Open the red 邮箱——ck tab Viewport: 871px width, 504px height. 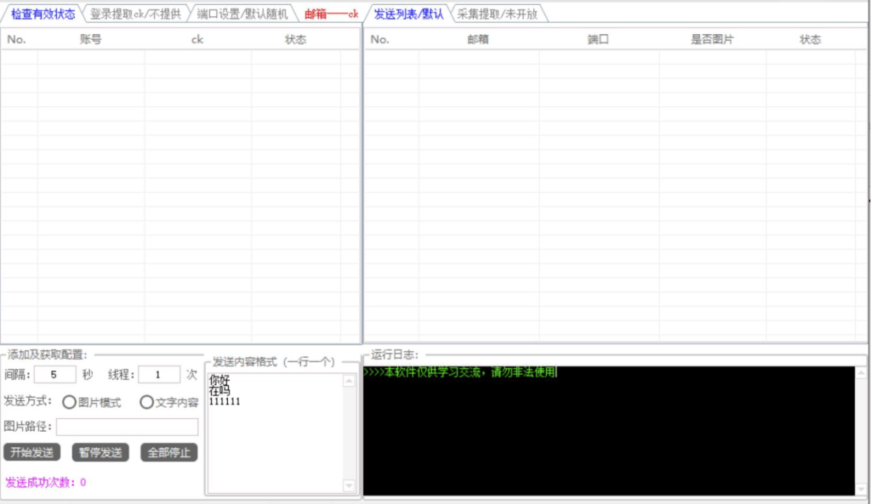coord(331,14)
